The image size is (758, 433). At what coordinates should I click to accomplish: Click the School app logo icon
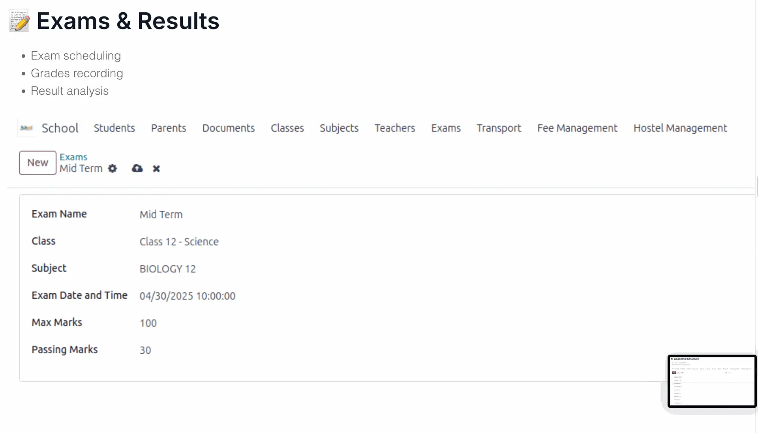[x=26, y=128]
